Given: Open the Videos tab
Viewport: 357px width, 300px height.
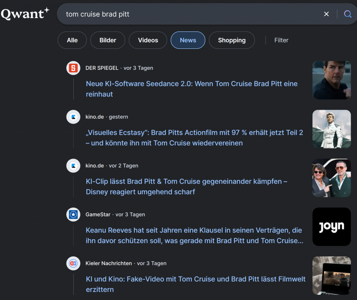Looking at the screenshot, I should click(148, 40).
